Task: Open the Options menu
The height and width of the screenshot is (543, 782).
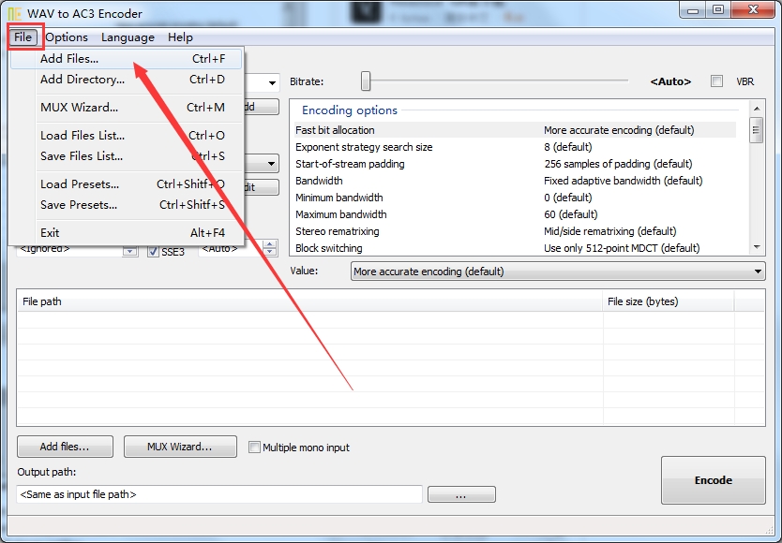Action: pos(67,37)
